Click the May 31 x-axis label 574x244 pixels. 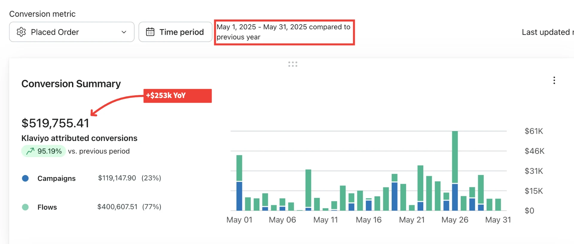[498, 220]
